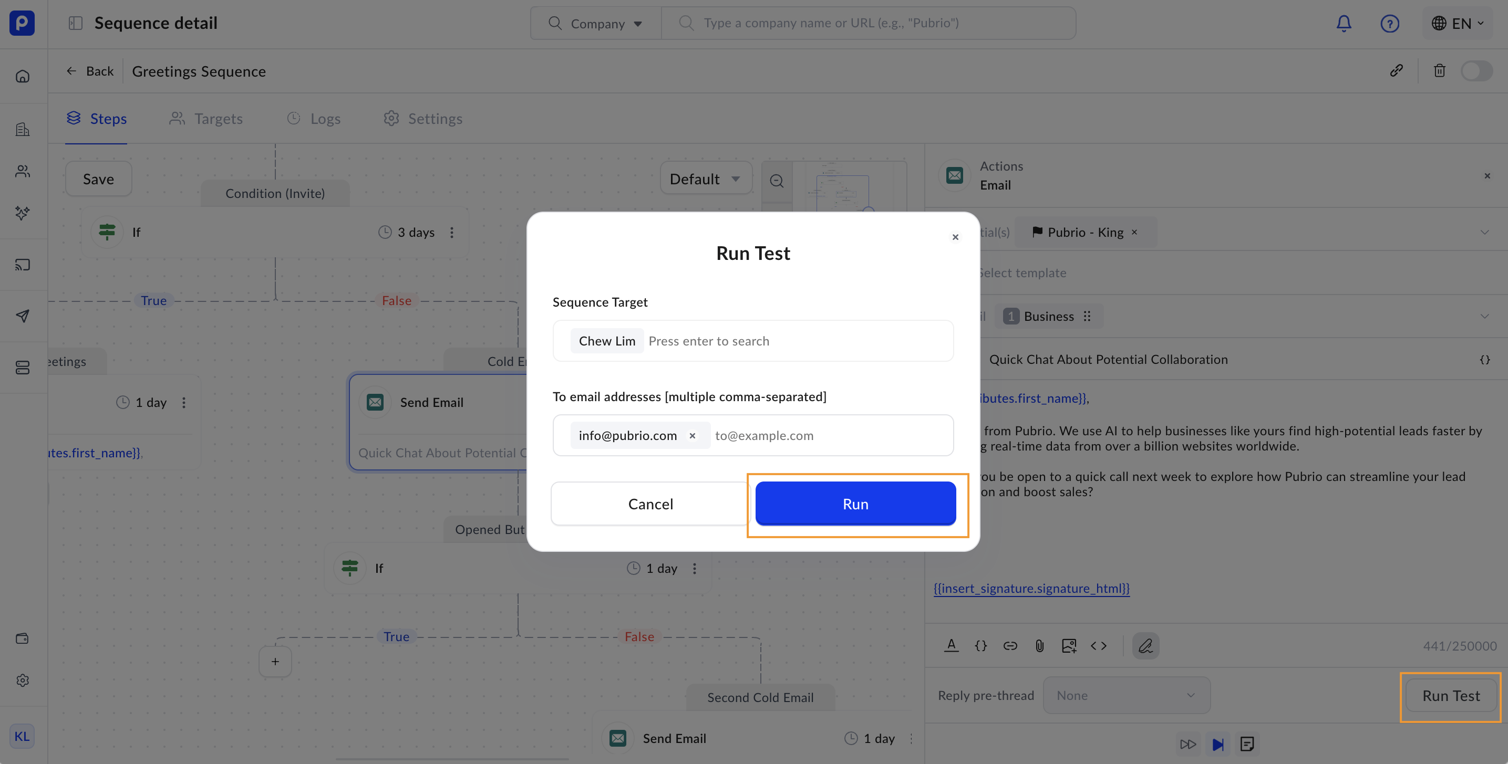Click the Cancel button
This screenshot has height=764, width=1508.
click(650, 504)
